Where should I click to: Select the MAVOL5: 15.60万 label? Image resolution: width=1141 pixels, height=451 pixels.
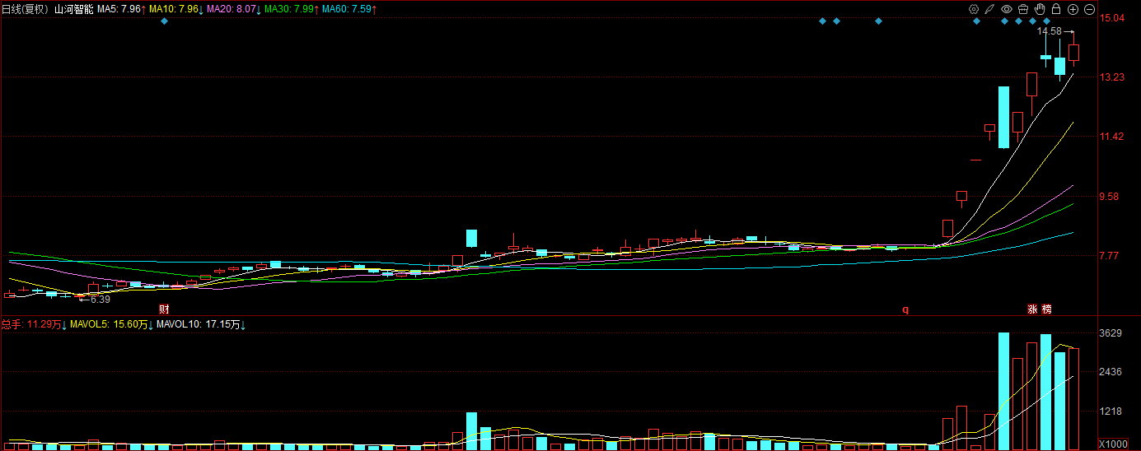click(x=113, y=325)
